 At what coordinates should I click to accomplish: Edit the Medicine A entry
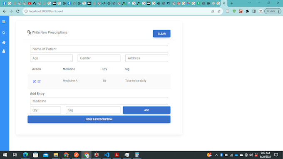(39, 82)
